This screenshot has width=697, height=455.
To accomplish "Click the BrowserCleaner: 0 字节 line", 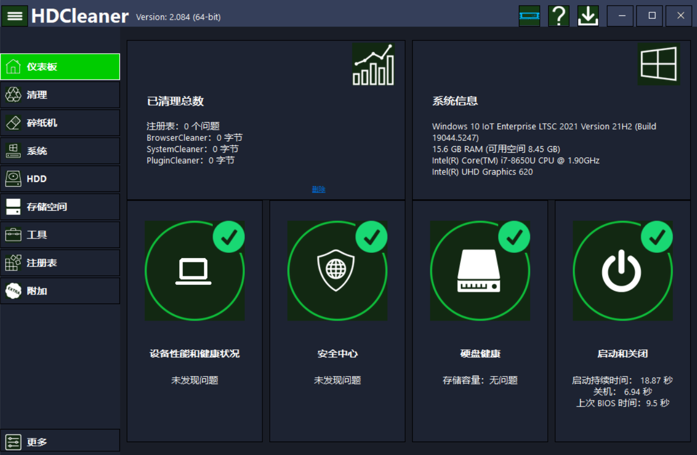I will [195, 138].
